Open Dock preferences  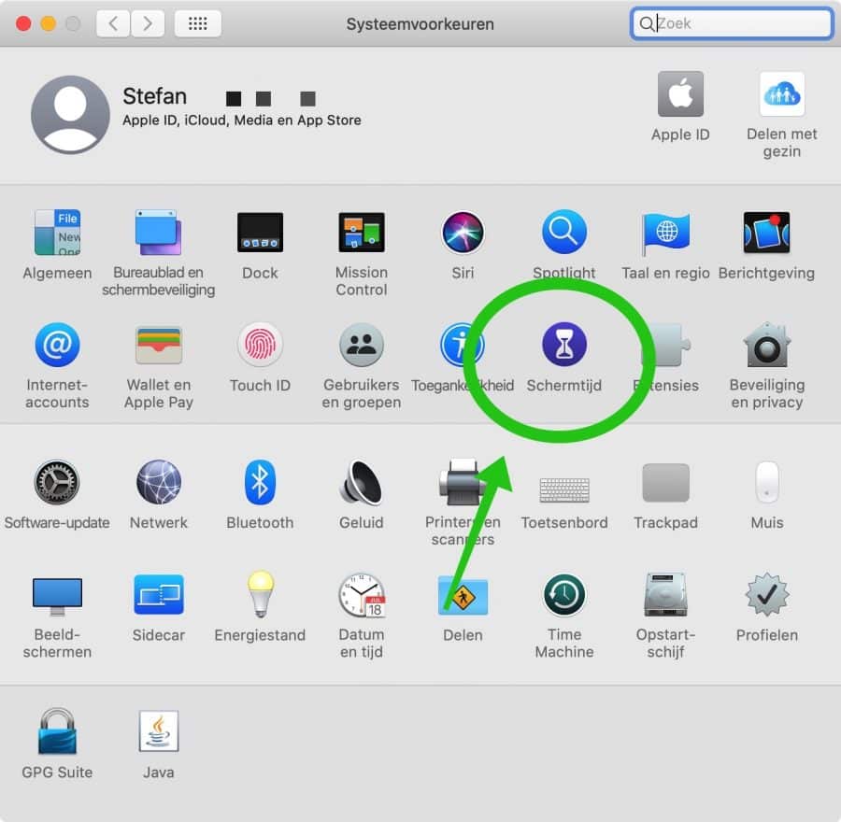pyautogui.click(x=260, y=233)
